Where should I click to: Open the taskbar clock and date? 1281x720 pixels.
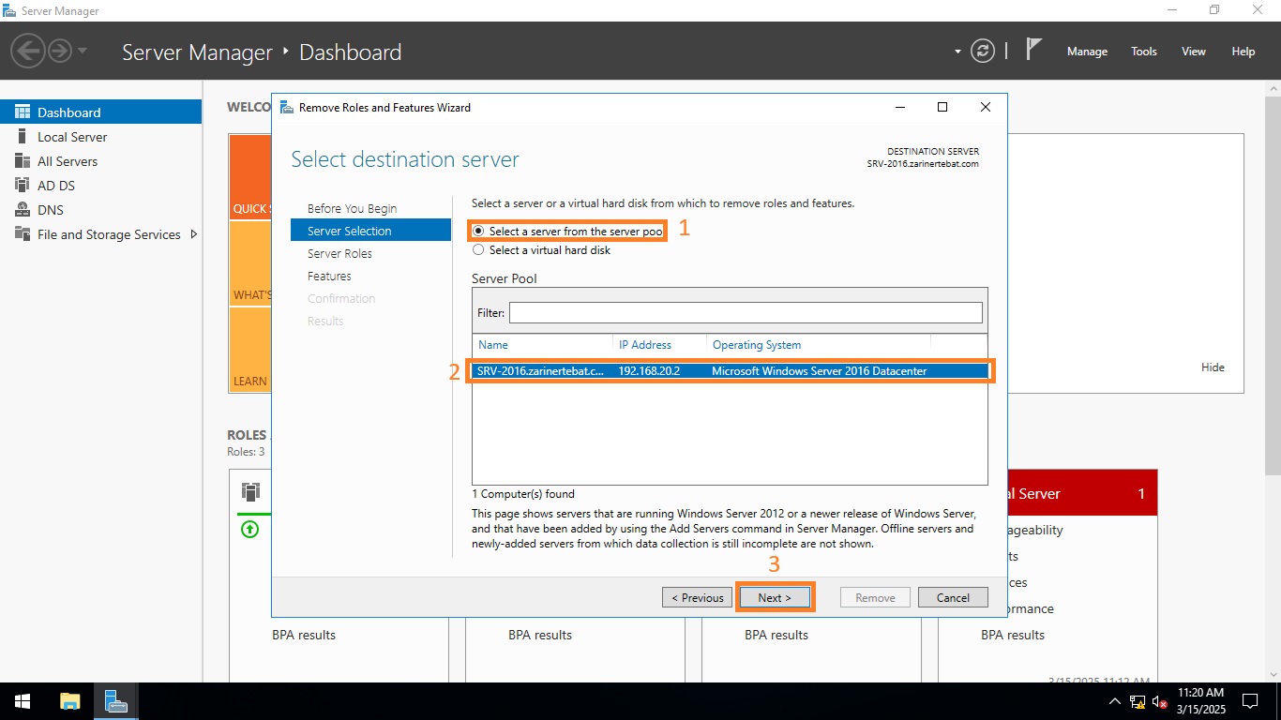pos(1201,701)
